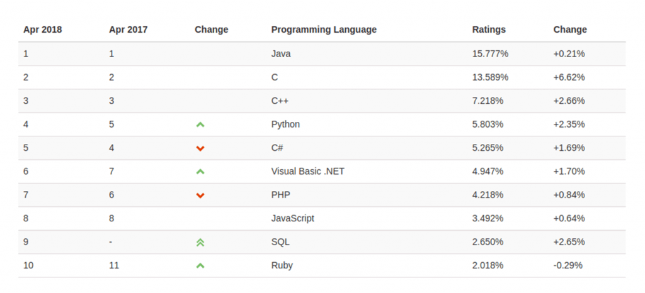The height and width of the screenshot is (293, 645).
Task: Click the 2.650% rating value
Action: pos(488,242)
